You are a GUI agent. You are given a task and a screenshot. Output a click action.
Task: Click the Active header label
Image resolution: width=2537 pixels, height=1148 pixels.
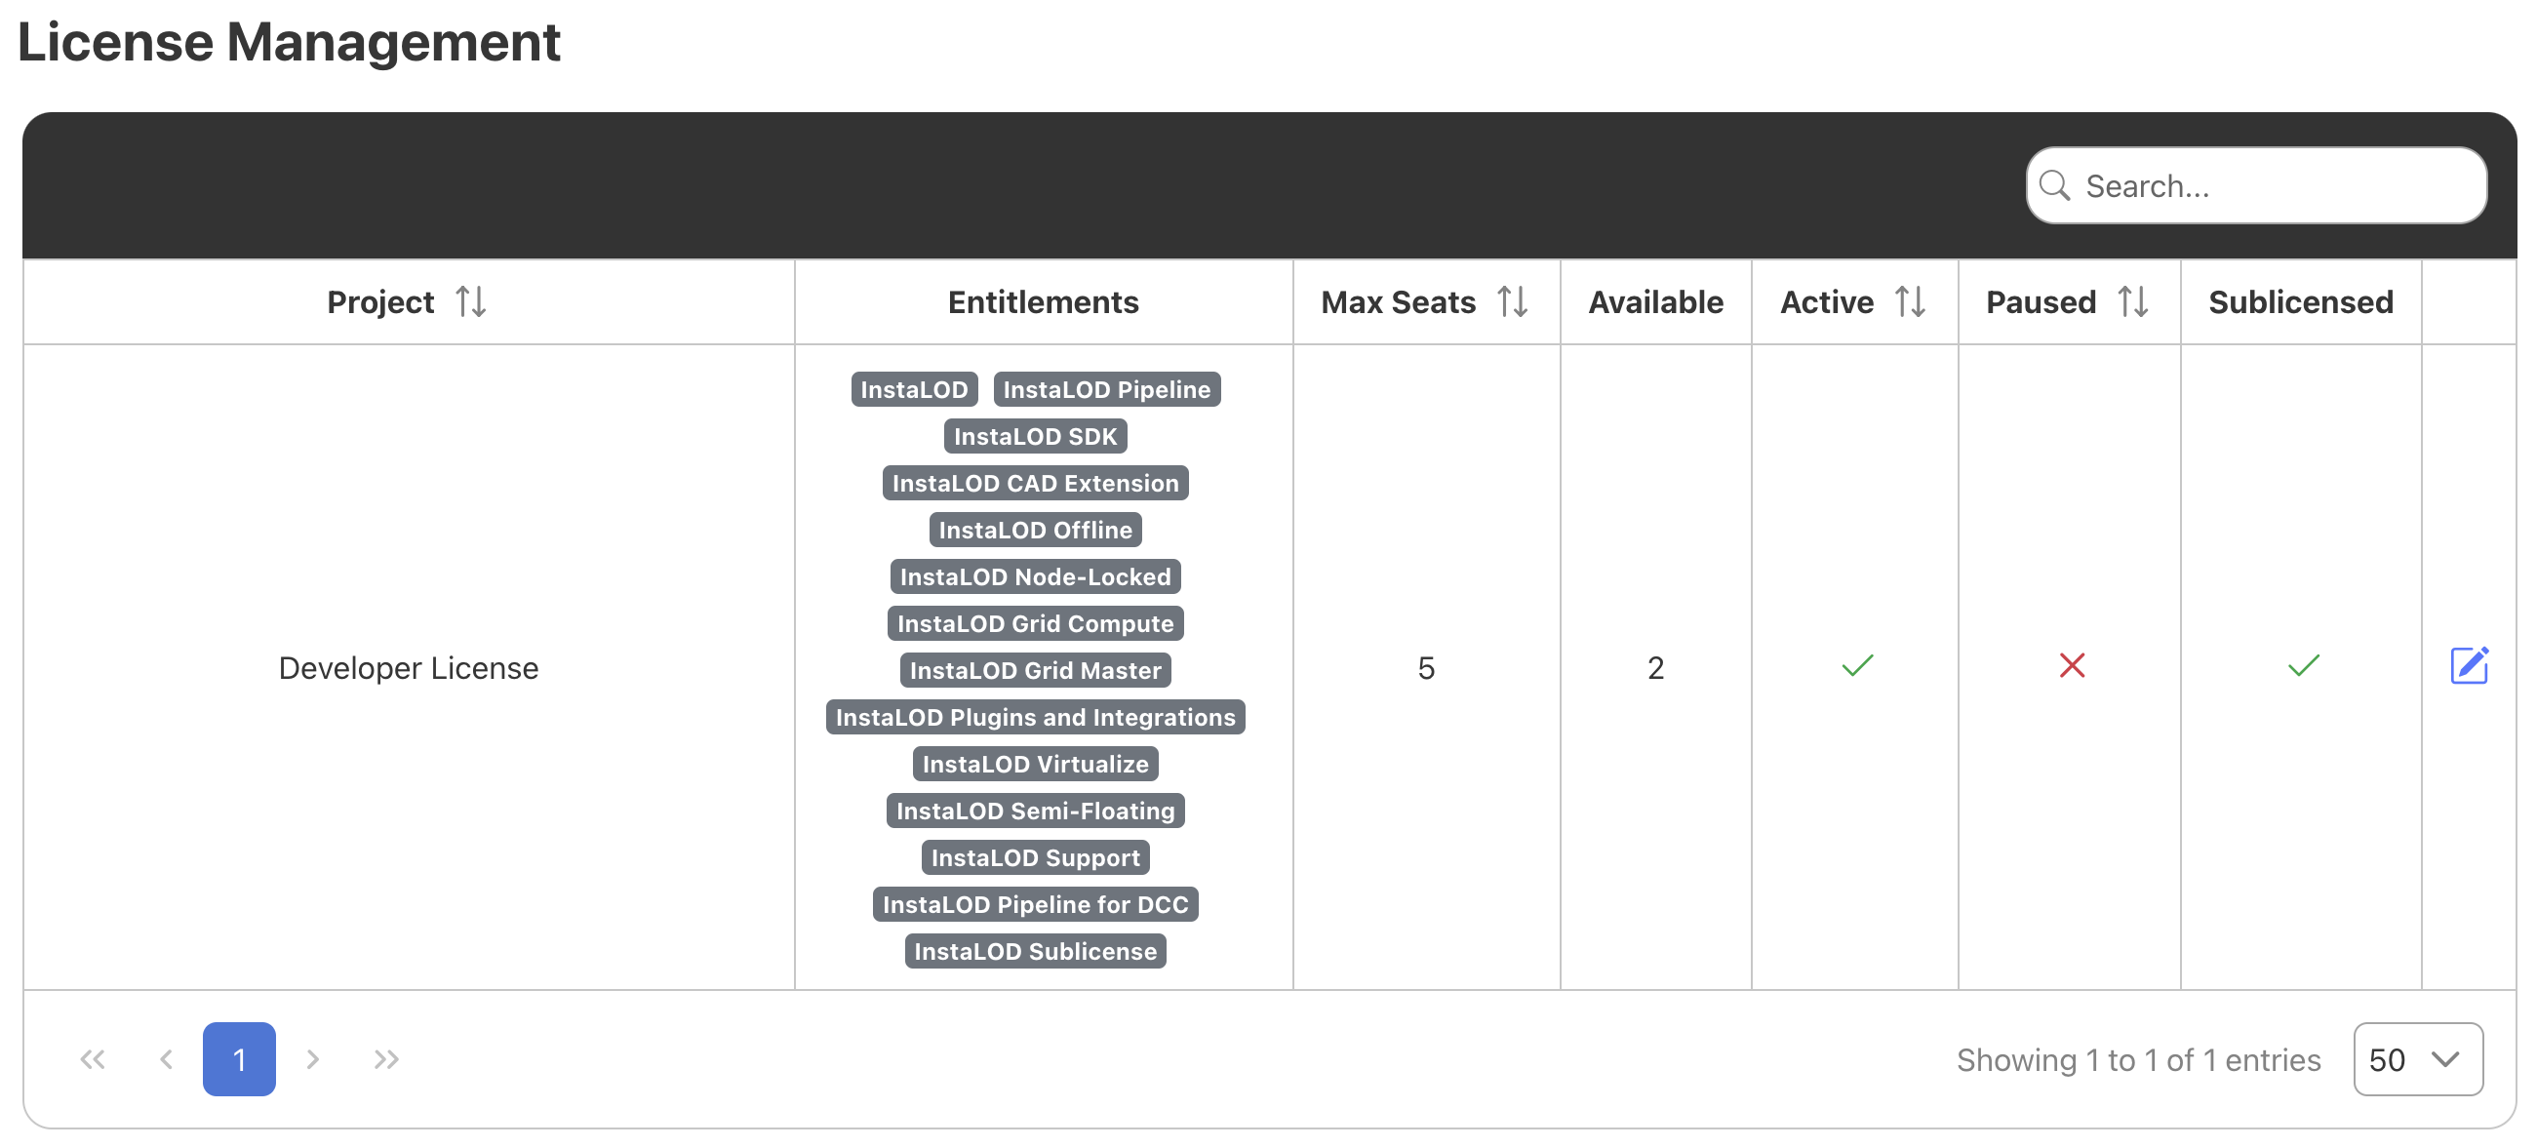click(x=1826, y=301)
